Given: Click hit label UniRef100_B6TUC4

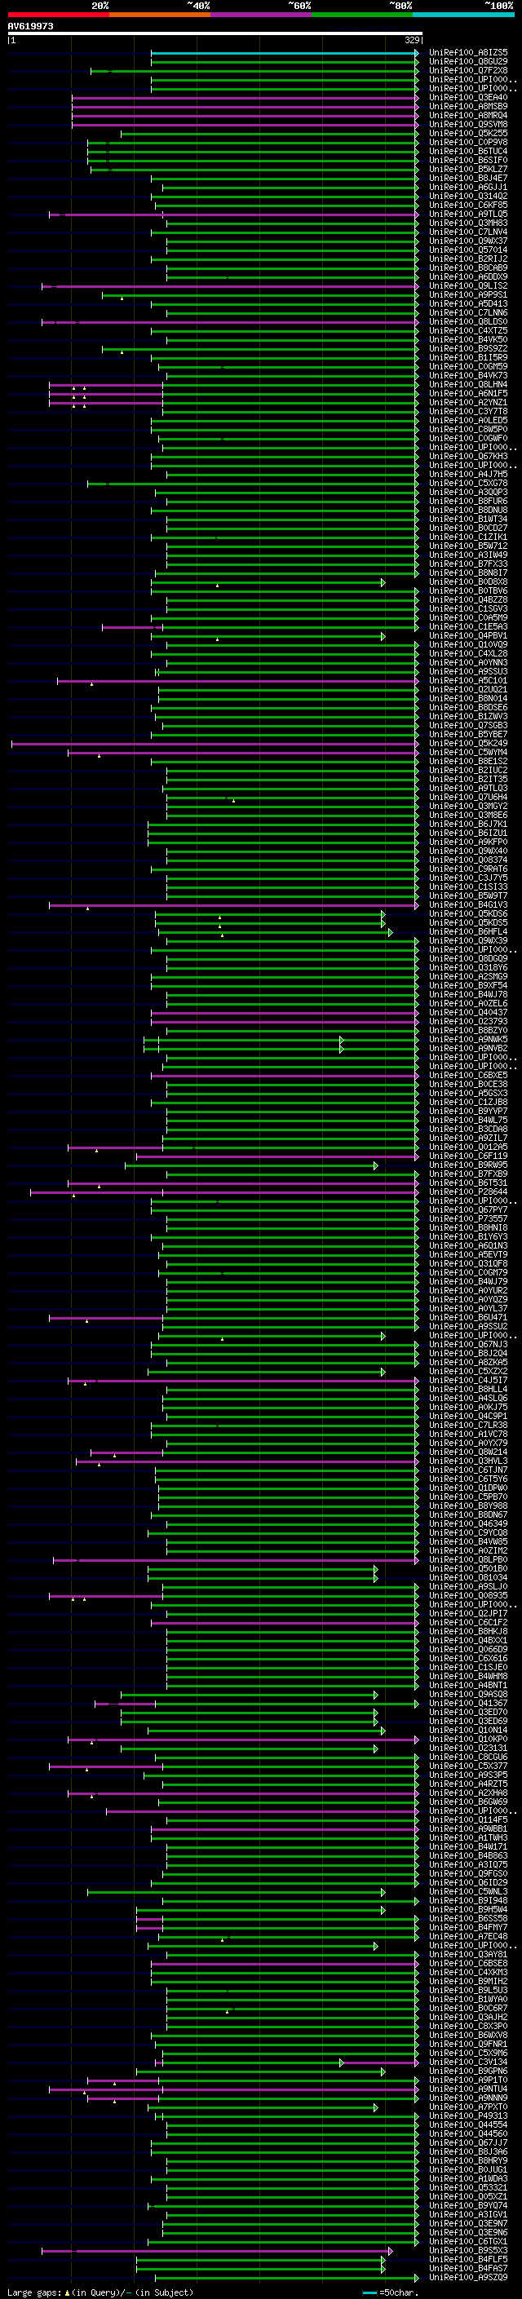Looking at the screenshot, I should (468, 152).
